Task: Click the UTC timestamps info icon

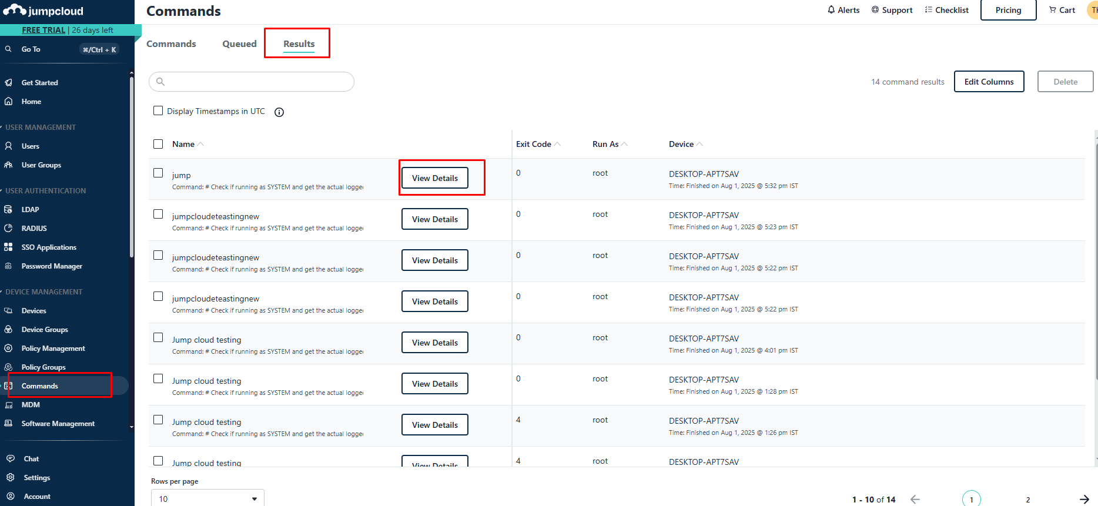Action: (x=279, y=112)
